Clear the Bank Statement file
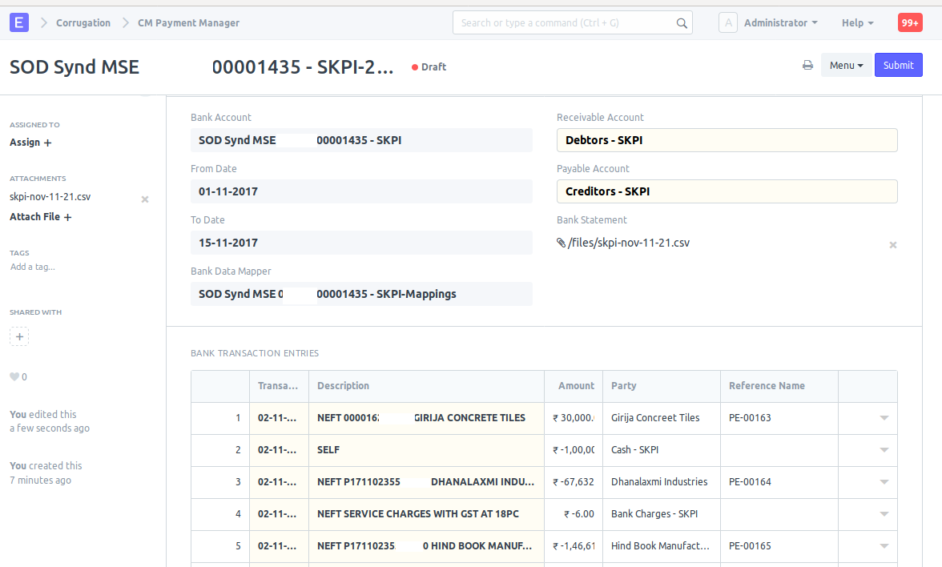942x567 pixels. click(892, 244)
